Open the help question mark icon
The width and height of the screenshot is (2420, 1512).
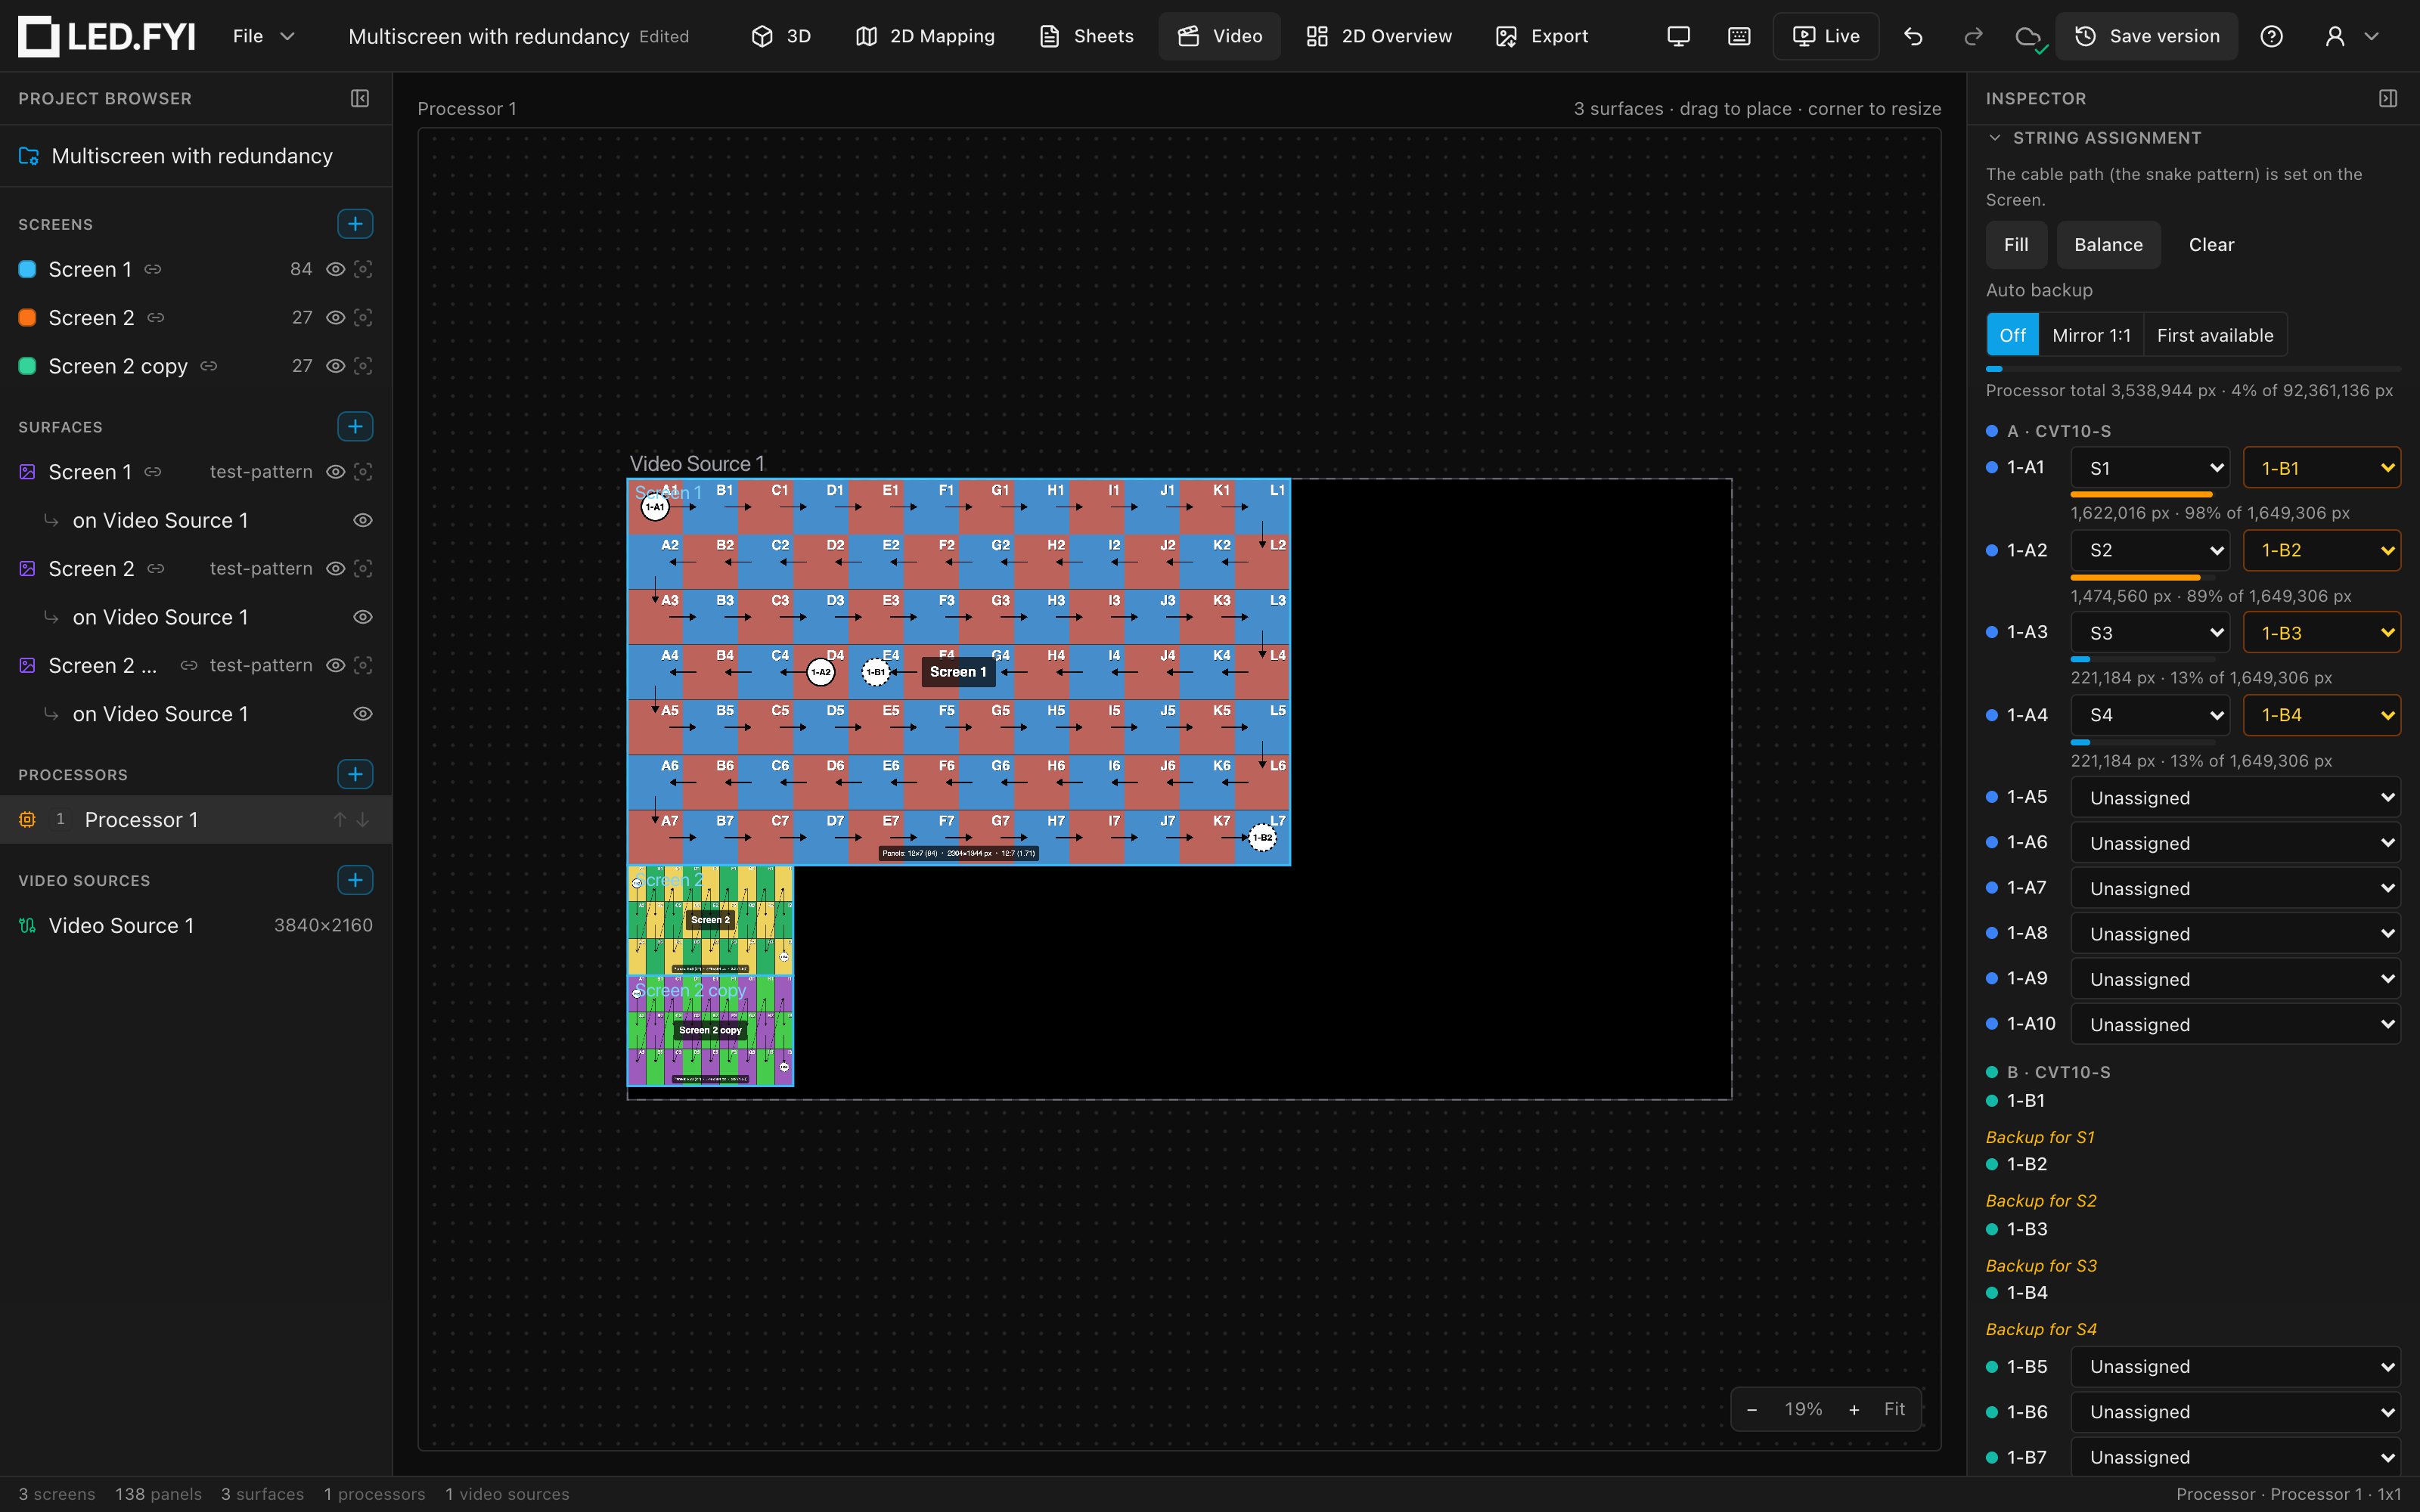coord(2271,36)
